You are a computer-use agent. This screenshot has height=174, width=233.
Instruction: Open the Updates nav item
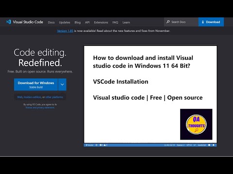(x=65, y=22)
